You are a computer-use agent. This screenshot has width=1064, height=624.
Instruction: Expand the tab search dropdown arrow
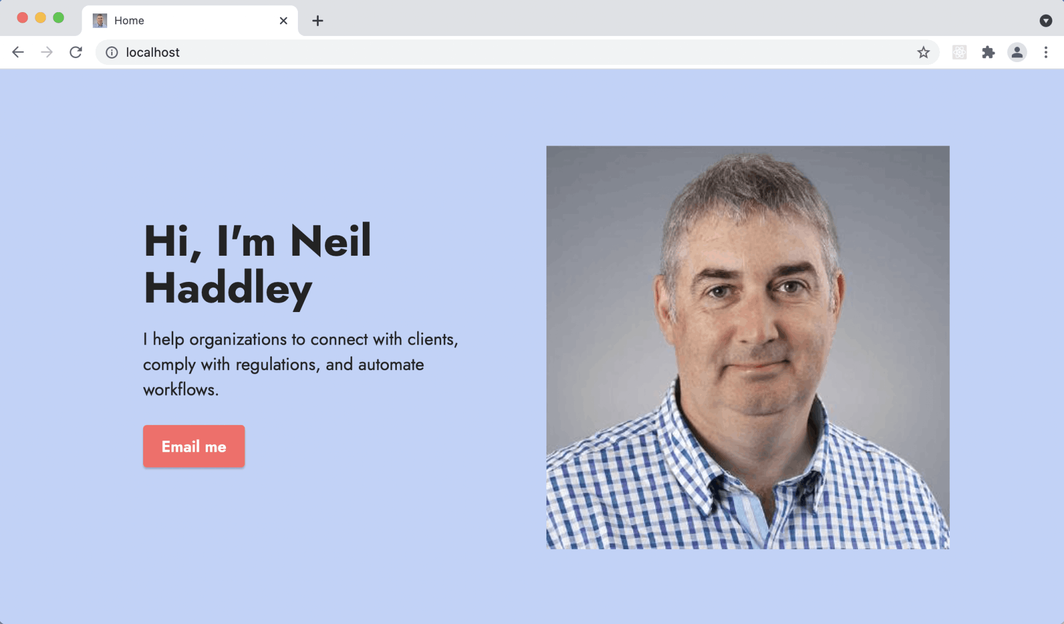1045,21
